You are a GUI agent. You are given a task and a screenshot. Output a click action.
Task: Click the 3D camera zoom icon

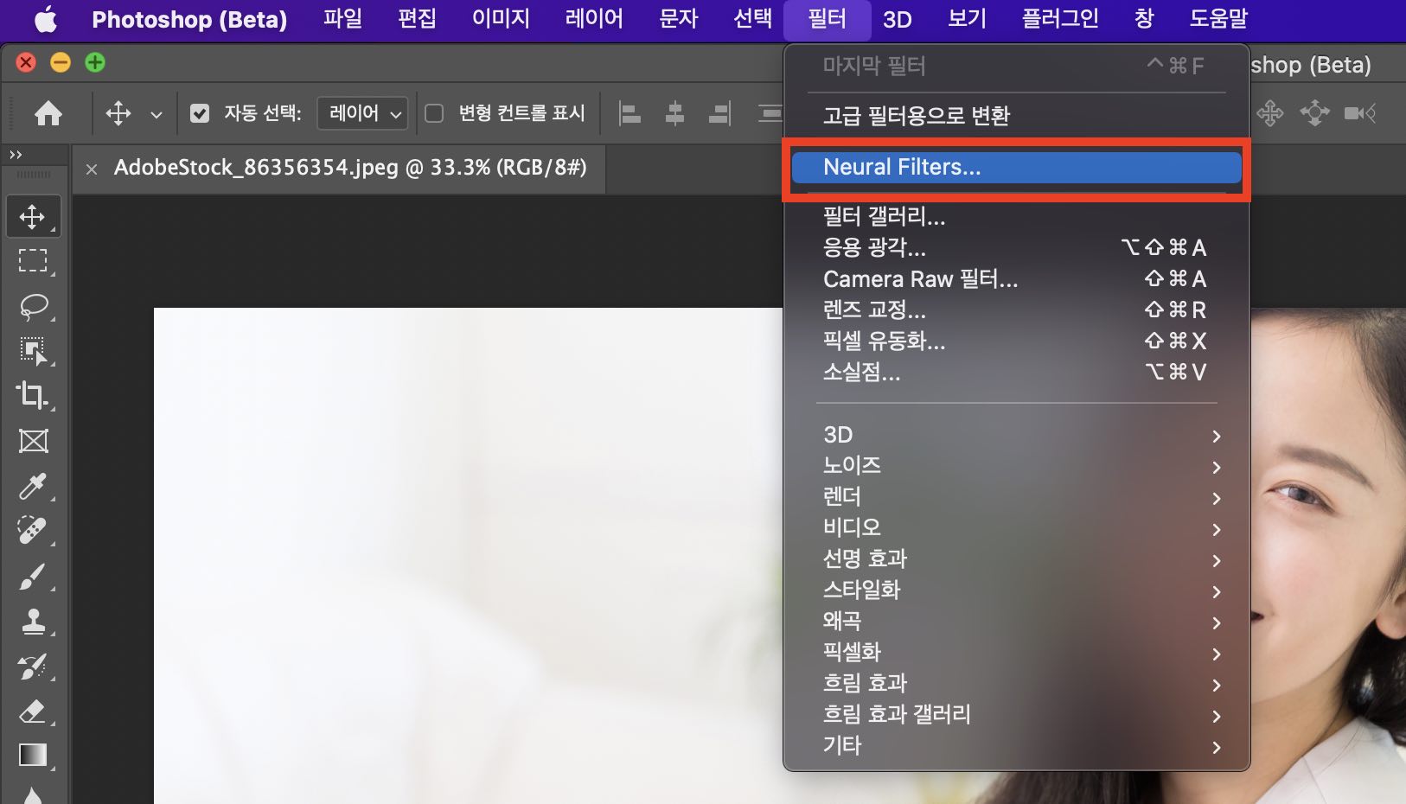pyautogui.click(x=1360, y=113)
